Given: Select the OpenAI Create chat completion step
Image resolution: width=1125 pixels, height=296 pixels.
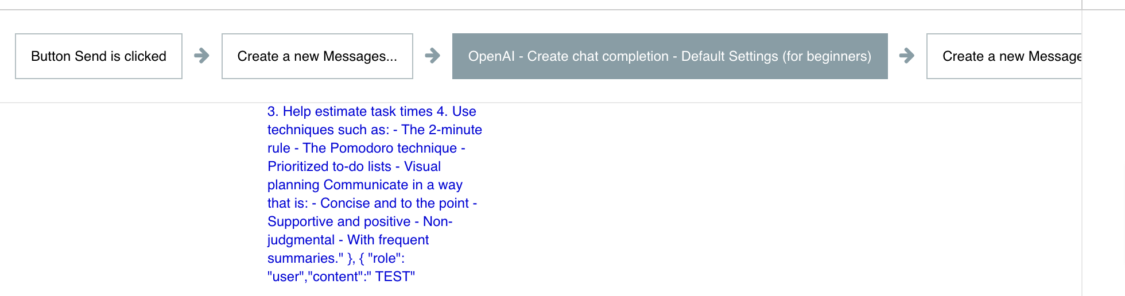Looking at the screenshot, I should 670,56.
